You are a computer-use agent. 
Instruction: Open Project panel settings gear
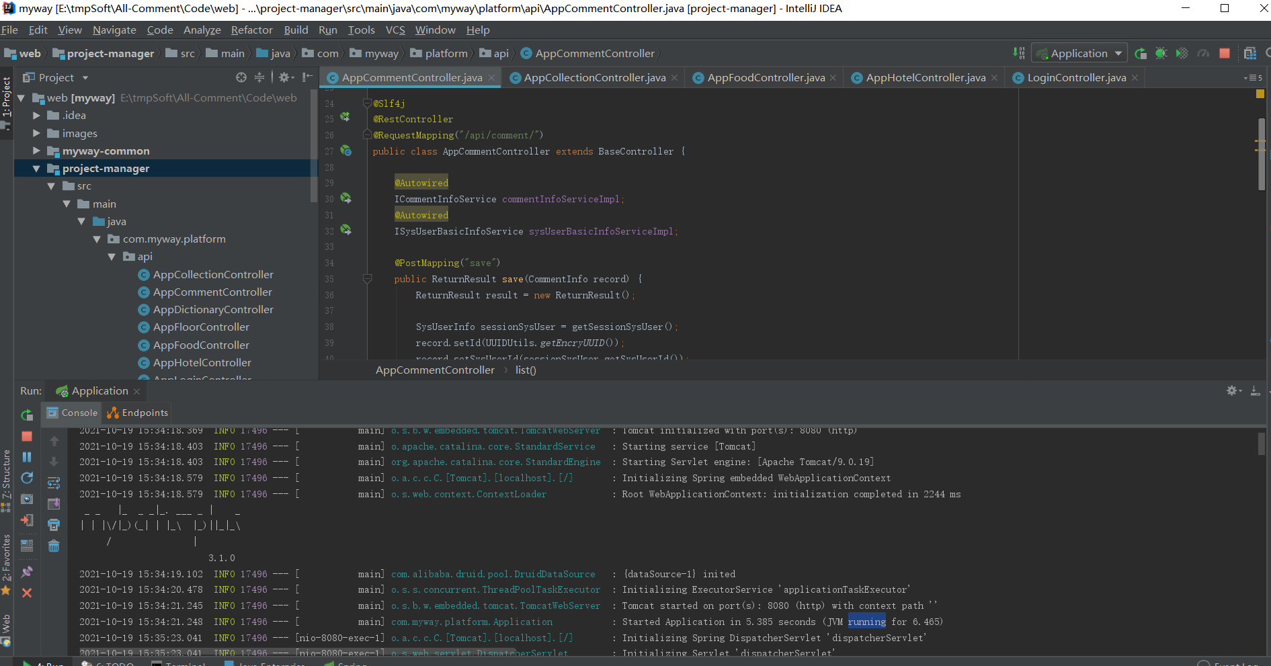pyautogui.click(x=286, y=77)
